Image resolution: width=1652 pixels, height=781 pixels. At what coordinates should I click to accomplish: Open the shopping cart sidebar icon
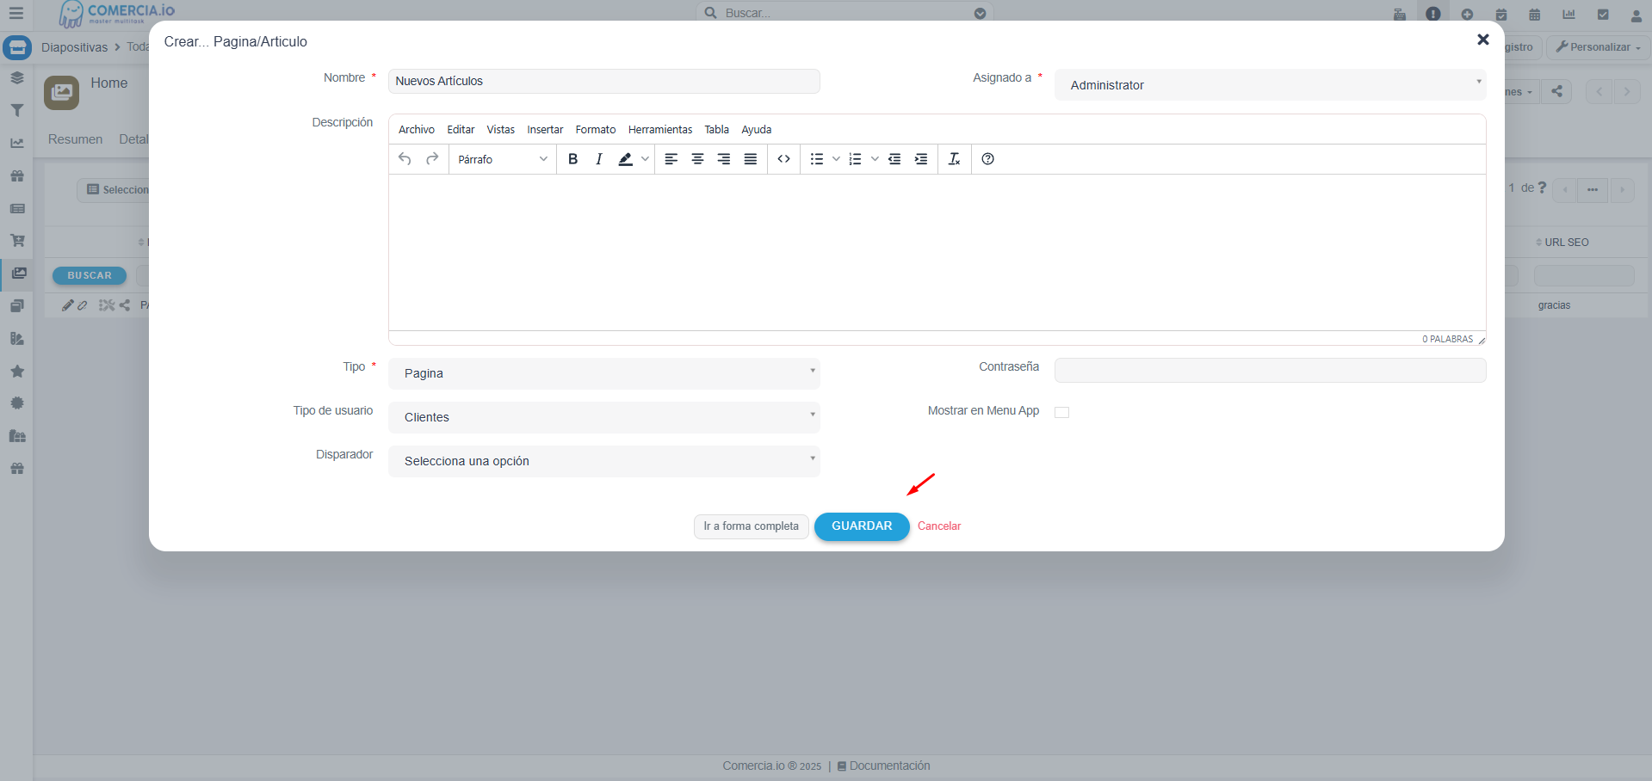click(16, 241)
